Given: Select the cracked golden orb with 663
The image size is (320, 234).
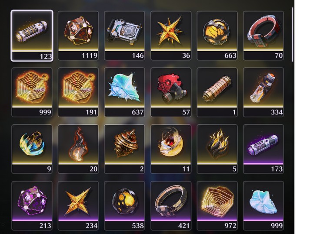Looking at the screenshot, I should (x=217, y=36).
